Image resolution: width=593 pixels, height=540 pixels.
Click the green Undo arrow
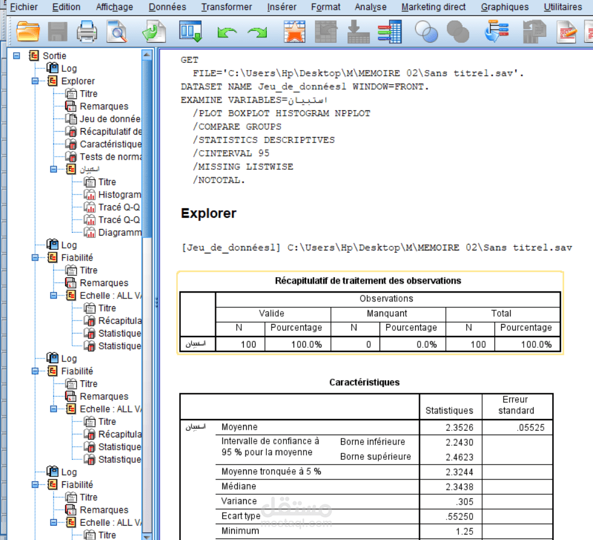pyautogui.click(x=227, y=33)
